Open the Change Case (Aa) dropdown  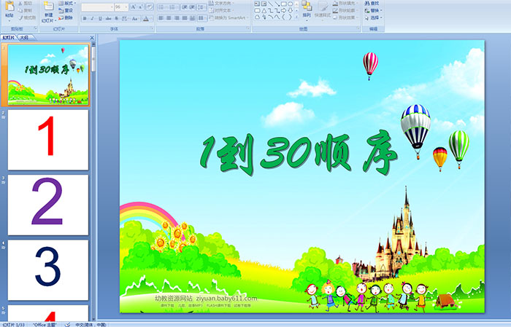(135, 18)
